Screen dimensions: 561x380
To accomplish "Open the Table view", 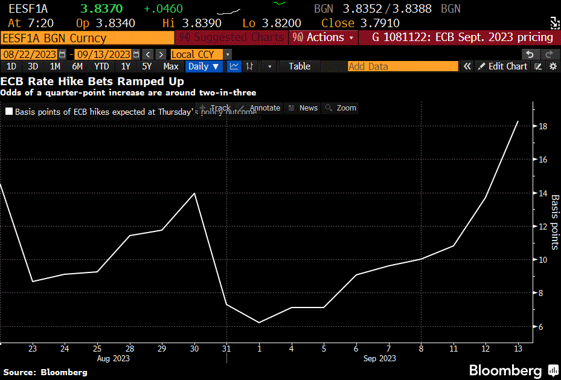I will pyautogui.click(x=300, y=66).
